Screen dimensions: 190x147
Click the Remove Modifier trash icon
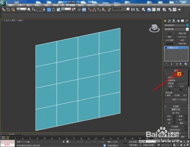180,64
